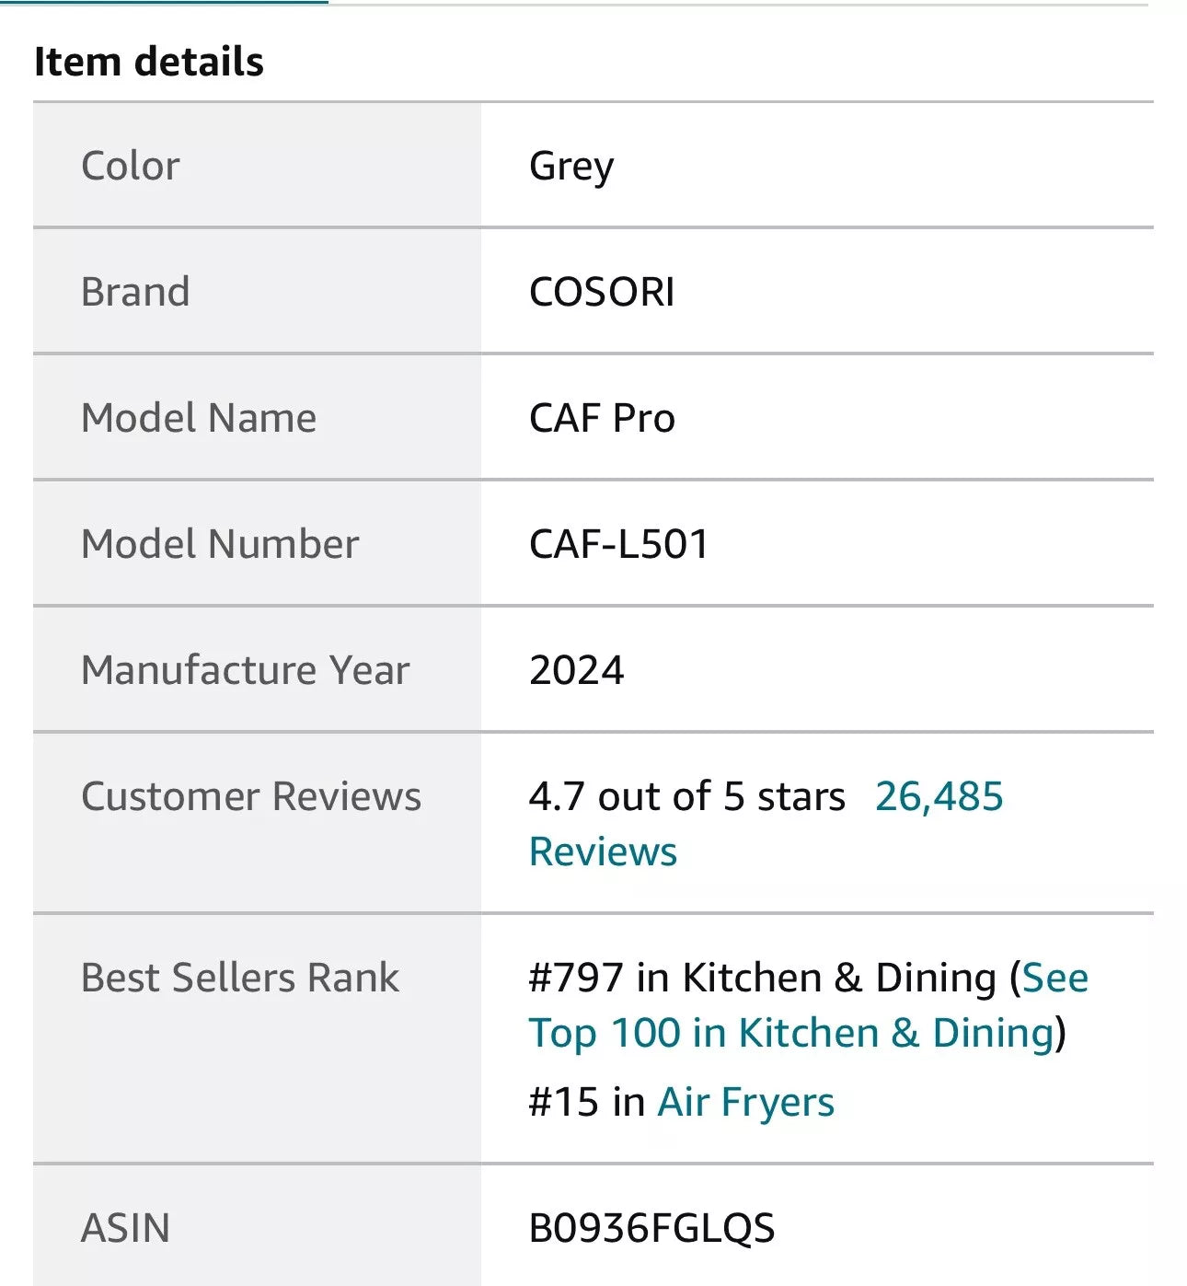Click the 4.7 out of 5 stars text
This screenshot has width=1187, height=1286.
click(x=686, y=797)
